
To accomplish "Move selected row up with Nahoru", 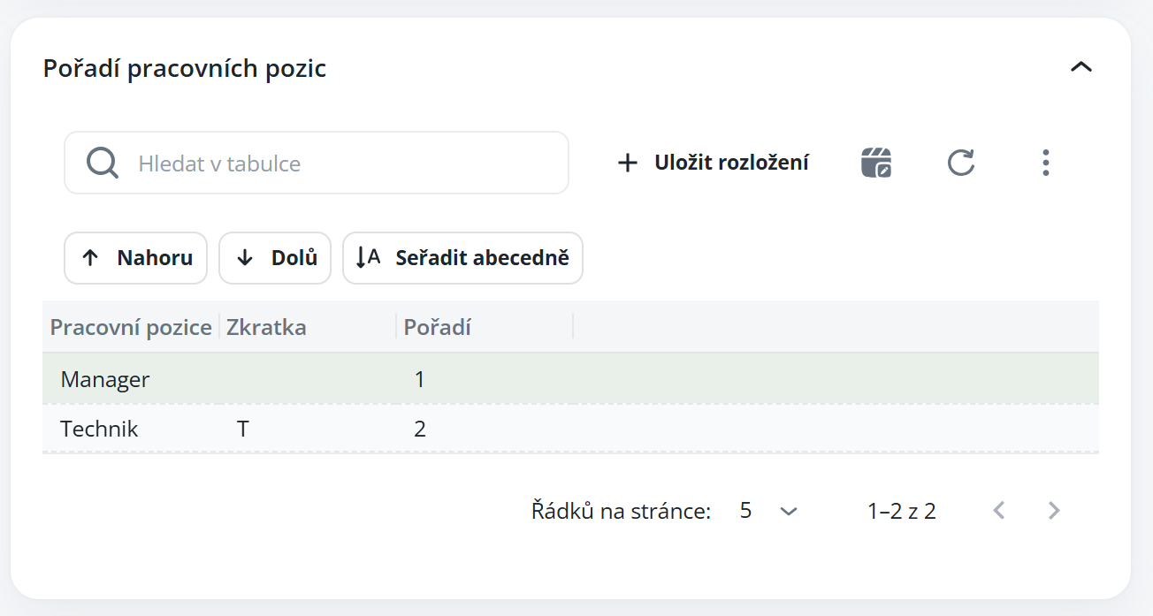I will tap(135, 258).
